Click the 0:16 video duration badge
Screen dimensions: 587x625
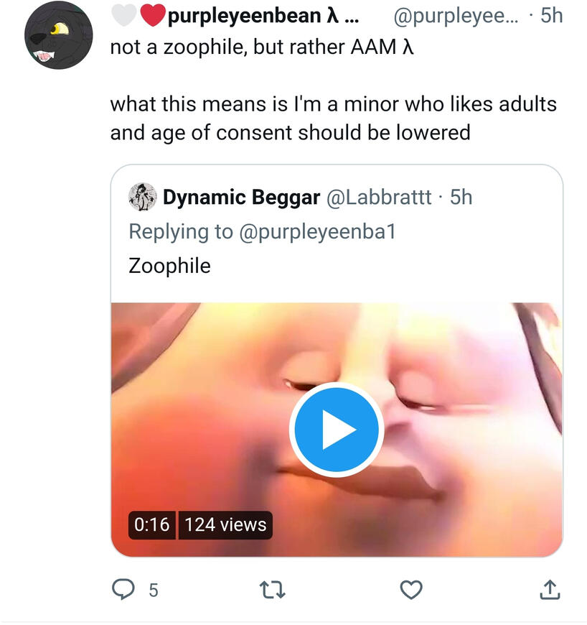[x=151, y=524]
